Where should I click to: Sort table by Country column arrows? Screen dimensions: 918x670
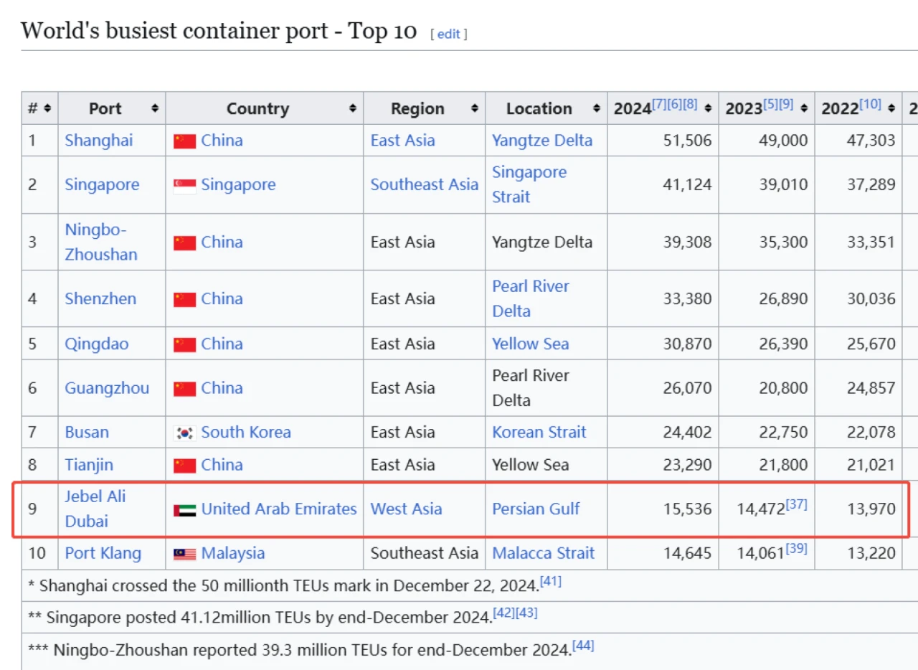[x=353, y=109]
